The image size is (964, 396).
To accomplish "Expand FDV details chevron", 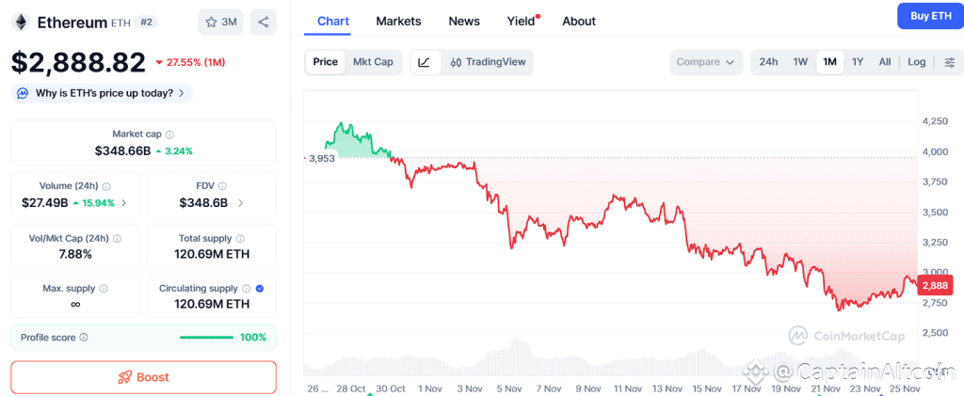I will point(240,202).
